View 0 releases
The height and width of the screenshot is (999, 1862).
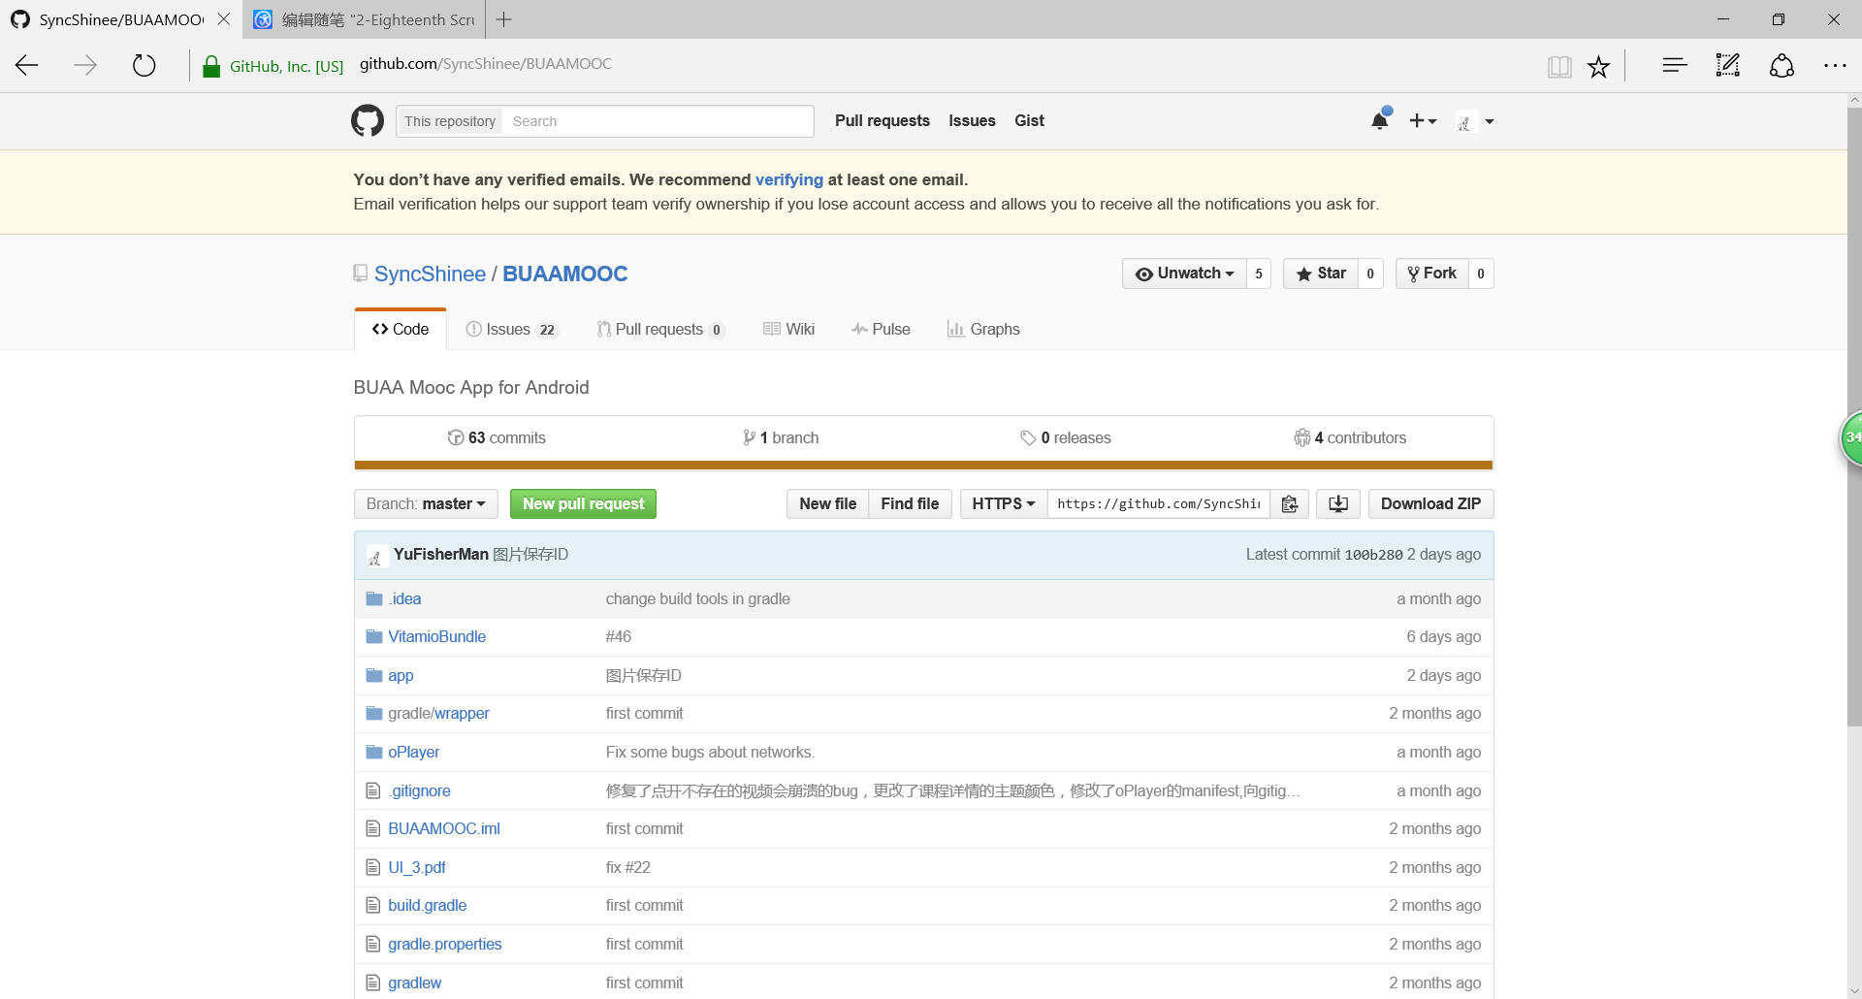coord(1066,438)
